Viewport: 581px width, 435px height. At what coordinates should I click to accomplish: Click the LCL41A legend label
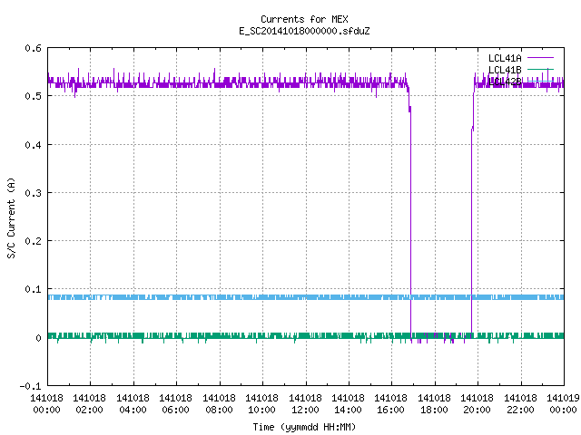pyautogui.click(x=505, y=58)
